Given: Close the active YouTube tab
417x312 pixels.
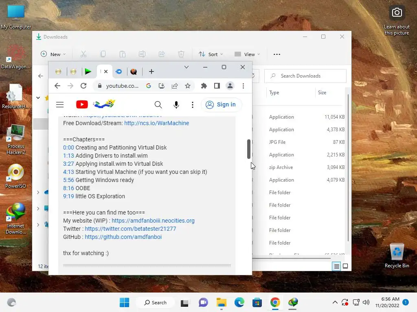Looking at the screenshot, I should (106, 71).
